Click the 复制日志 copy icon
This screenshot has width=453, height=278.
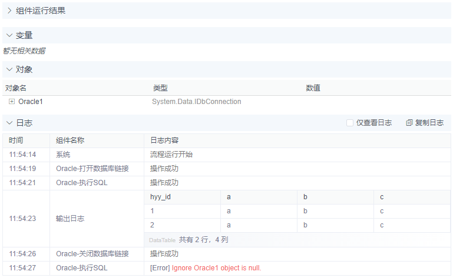click(409, 123)
